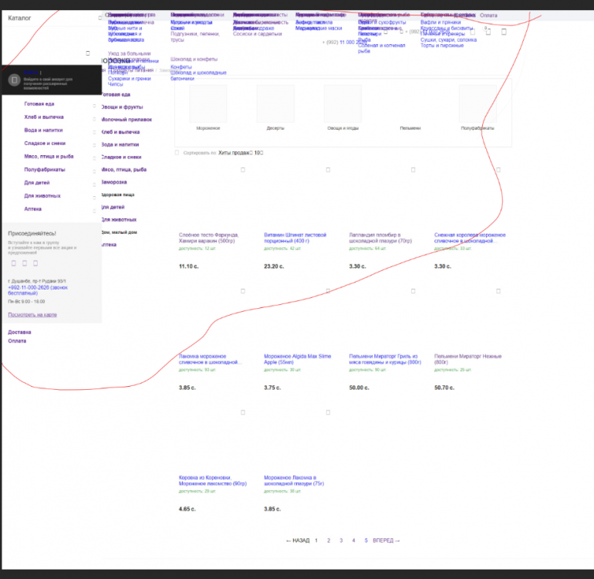The width and height of the screenshot is (594, 579).
Task: Expand Сладкое и снеки in left sidebar
Action: coord(95,144)
